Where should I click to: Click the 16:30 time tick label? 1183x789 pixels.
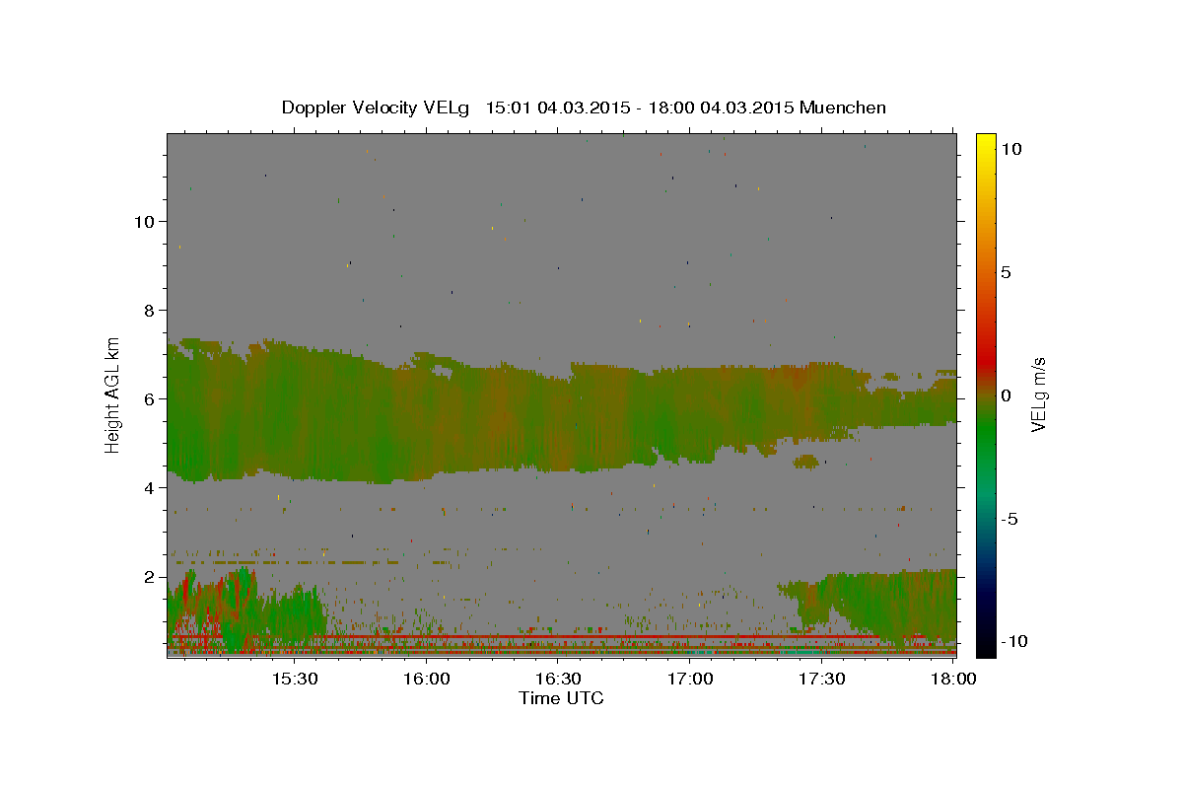tap(558, 680)
